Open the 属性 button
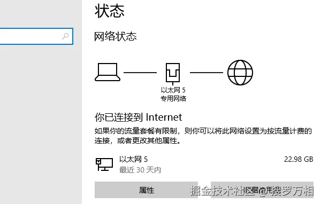This screenshot has width=321, height=204. click(146, 190)
